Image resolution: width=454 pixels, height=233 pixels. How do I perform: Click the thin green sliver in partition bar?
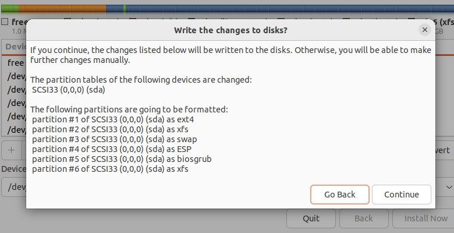124,9
